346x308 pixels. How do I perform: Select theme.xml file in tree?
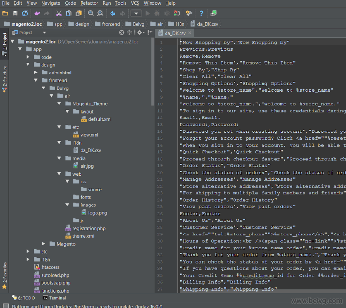pyautogui.click(x=80, y=236)
